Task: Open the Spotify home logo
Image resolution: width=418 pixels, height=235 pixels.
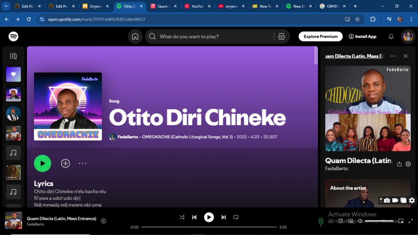Action: pyautogui.click(x=13, y=36)
